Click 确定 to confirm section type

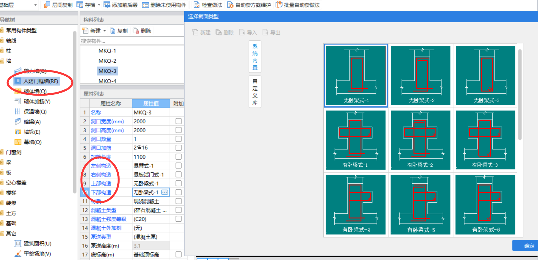[x=526, y=246]
